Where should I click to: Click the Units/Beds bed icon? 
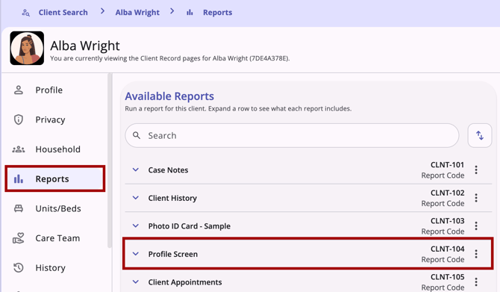19,208
